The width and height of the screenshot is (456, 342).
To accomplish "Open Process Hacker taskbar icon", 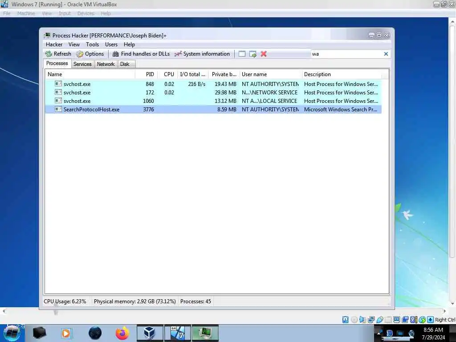I will (205, 333).
